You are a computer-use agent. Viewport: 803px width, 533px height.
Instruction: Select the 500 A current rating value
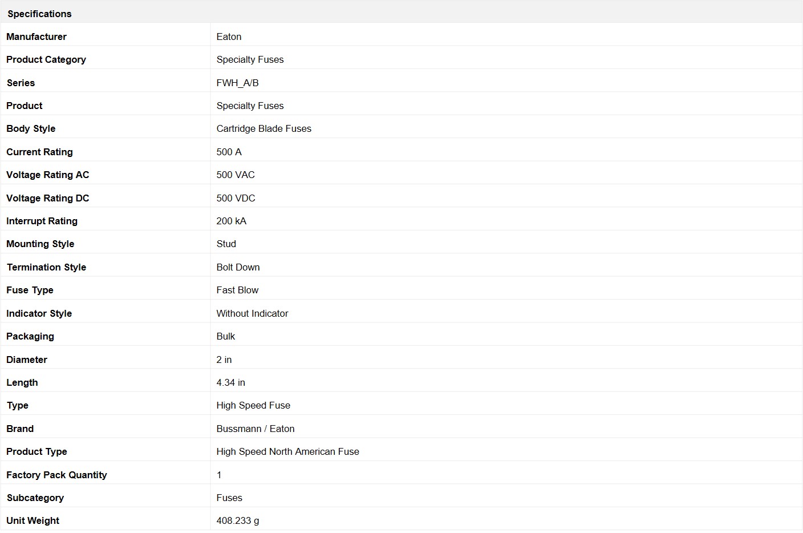tap(229, 152)
